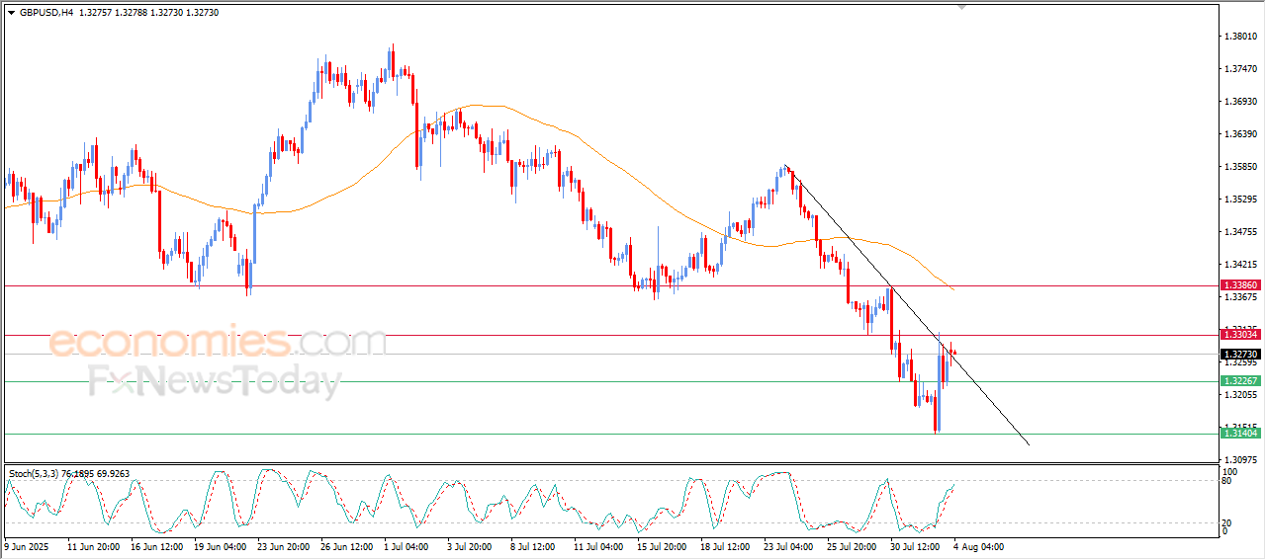Click the 1.32055 price axis label
The height and width of the screenshot is (560, 1266).
(x=1240, y=395)
